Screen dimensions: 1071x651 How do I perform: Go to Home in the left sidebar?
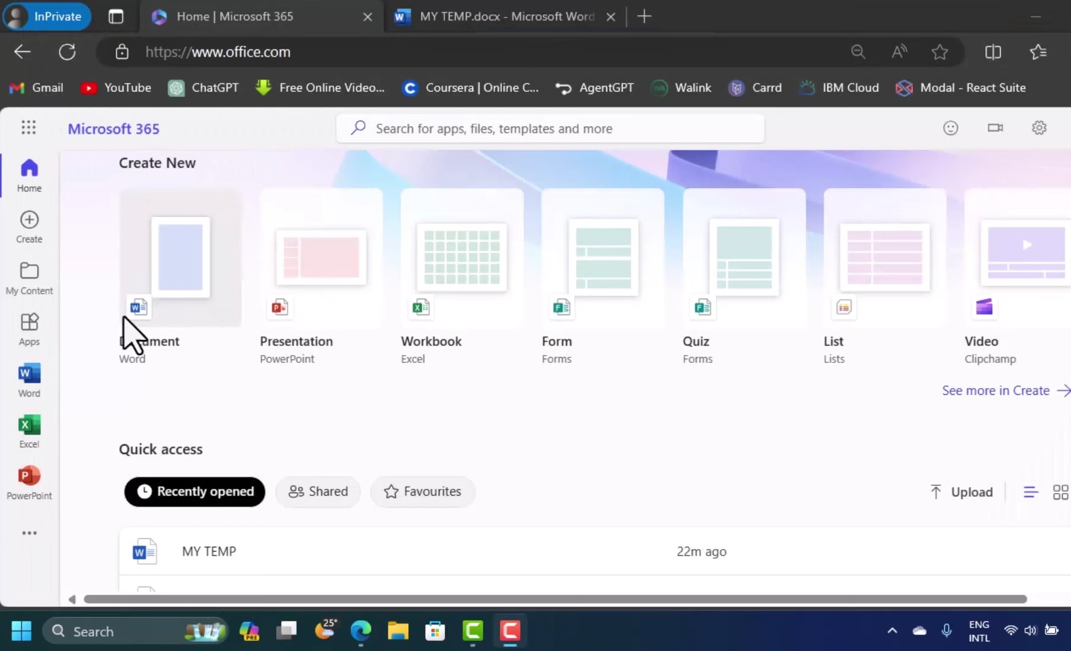click(29, 175)
